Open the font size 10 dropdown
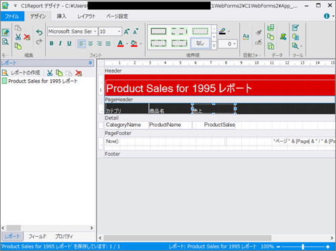The height and width of the screenshot is (251, 336). point(119,32)
